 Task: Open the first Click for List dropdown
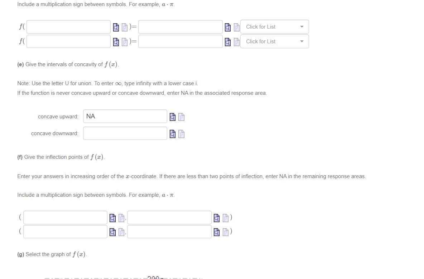click(274, 26)
